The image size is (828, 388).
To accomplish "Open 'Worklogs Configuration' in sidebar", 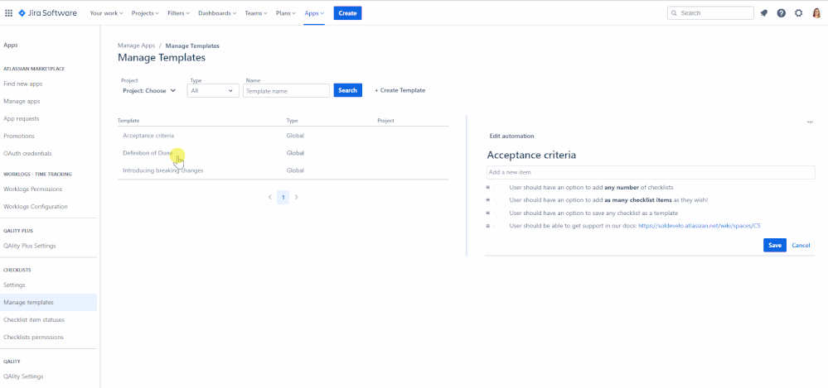I will 36,206.
